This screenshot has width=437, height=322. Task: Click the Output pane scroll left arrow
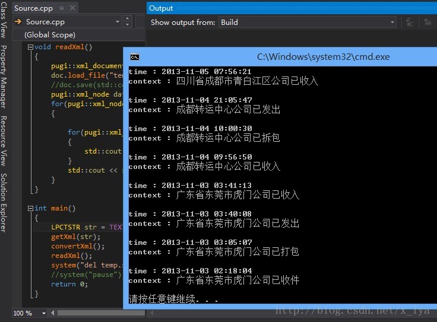tap(152, 313)
